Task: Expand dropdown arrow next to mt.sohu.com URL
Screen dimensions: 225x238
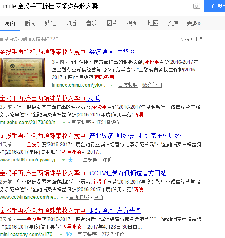Action: (x=64, y=123)
